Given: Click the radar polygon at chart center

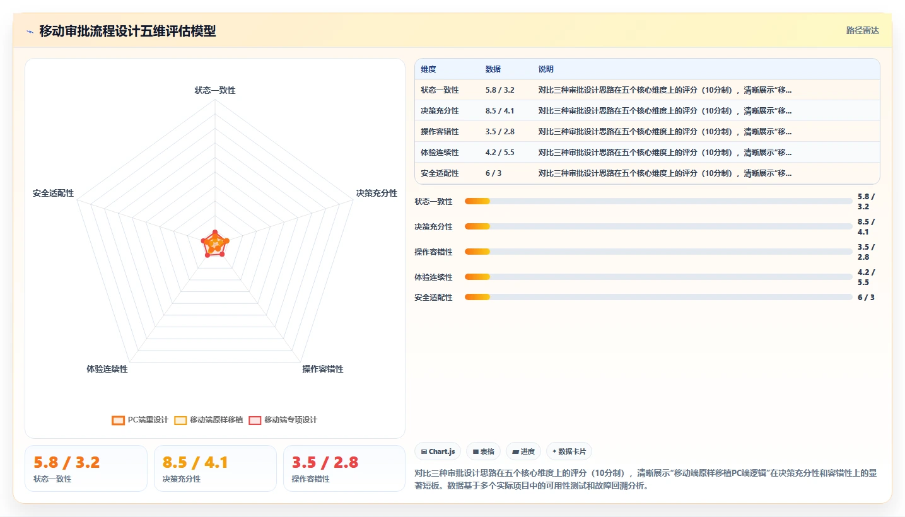Looking at the screenshot, I should [215, 244].
